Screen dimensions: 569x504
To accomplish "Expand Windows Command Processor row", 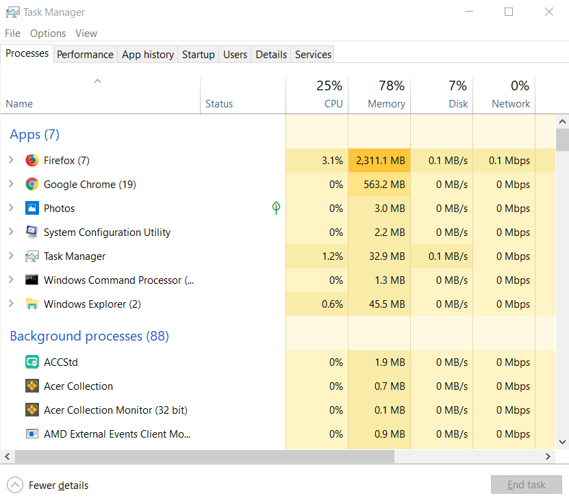I will point(11,280).
